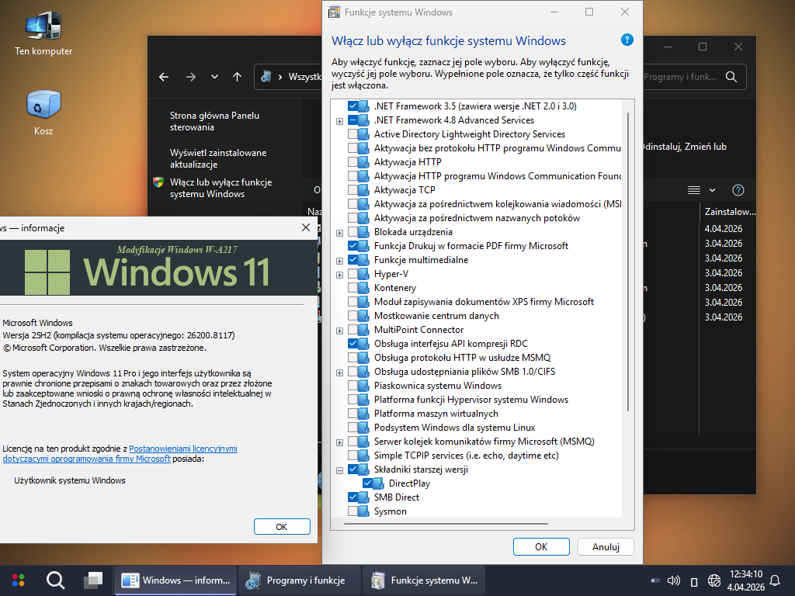
Task: Enable the Hyper-V checkbox
Action: point(353,274)
